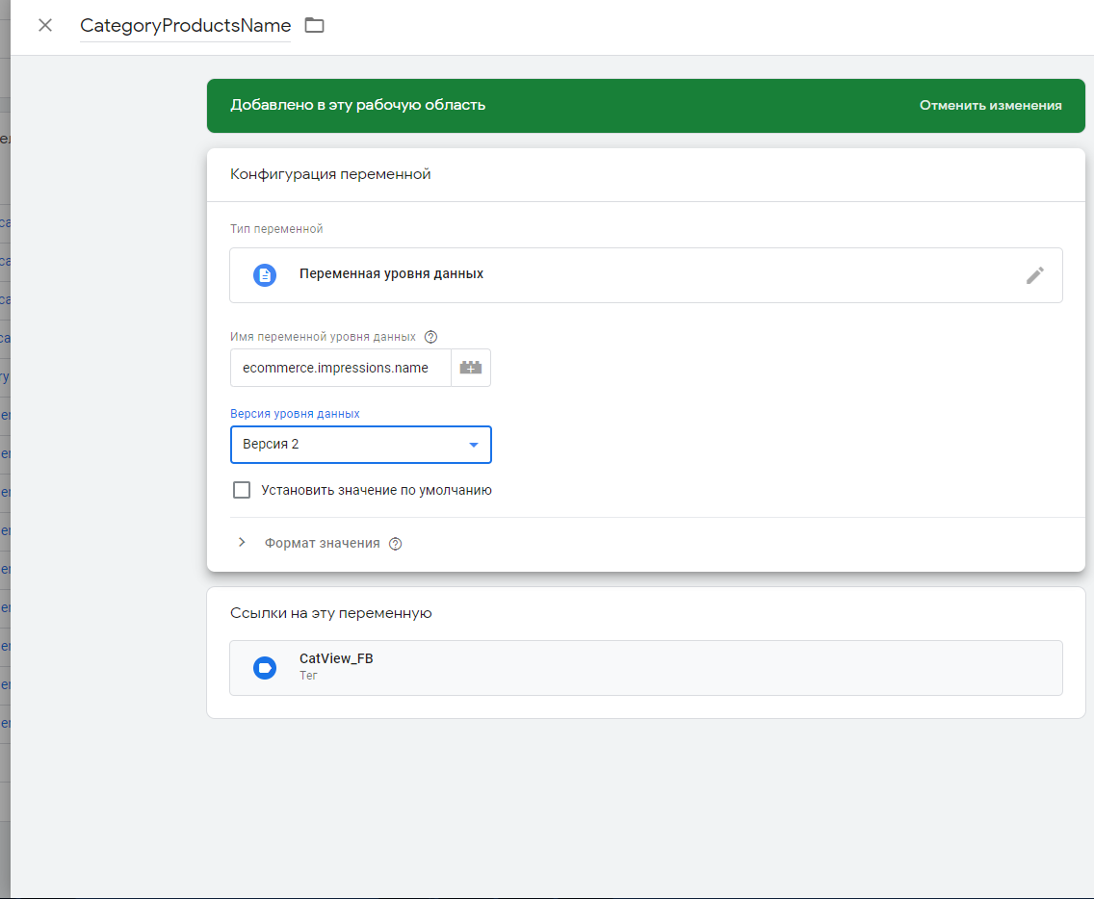This screenshot has height=899, width=1094.
Task: Click the folder icon next to CategoryProductsName
Action: pos(315,25)
